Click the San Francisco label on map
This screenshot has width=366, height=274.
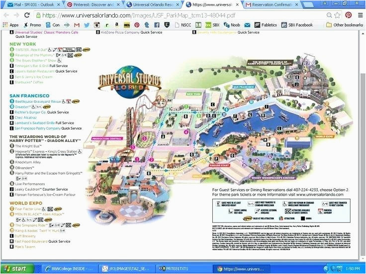[244, 87]
